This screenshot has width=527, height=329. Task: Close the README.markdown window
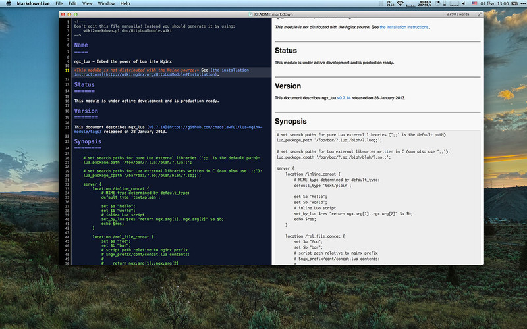point(63,14)
